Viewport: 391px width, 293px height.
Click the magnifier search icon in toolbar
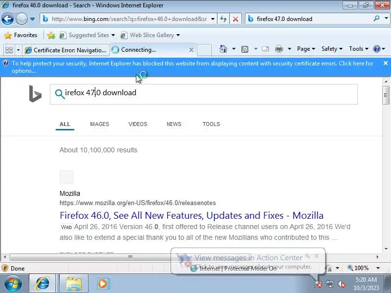click(x=376, y=19)
